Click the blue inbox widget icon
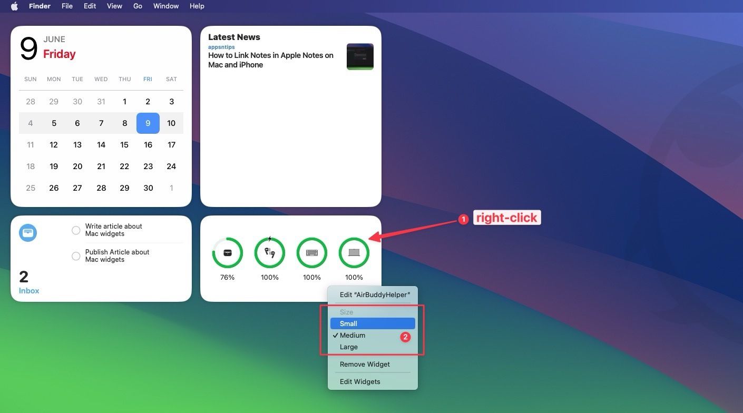 tap(27, 232)
